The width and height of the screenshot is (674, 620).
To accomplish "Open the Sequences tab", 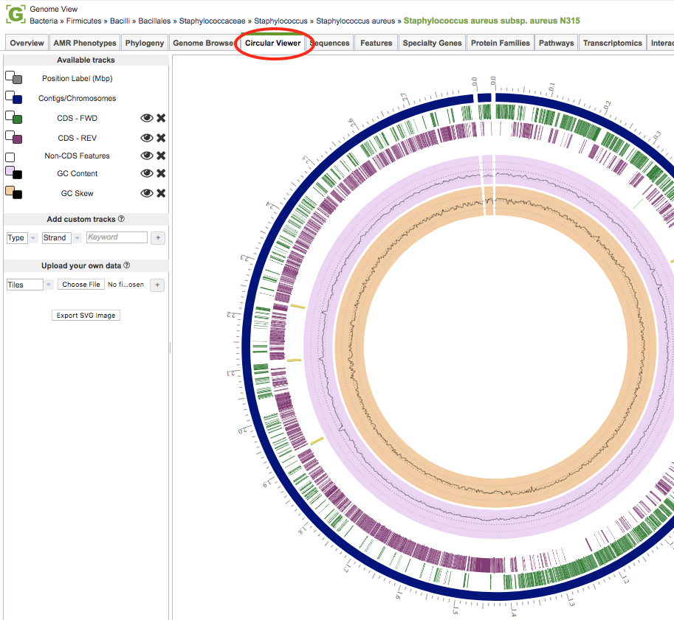I will click(330, 43).
